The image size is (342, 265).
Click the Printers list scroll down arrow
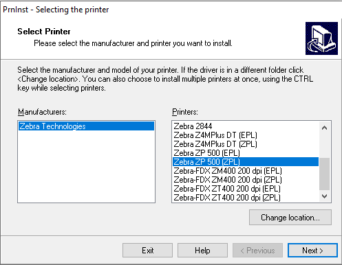(324, 196)
